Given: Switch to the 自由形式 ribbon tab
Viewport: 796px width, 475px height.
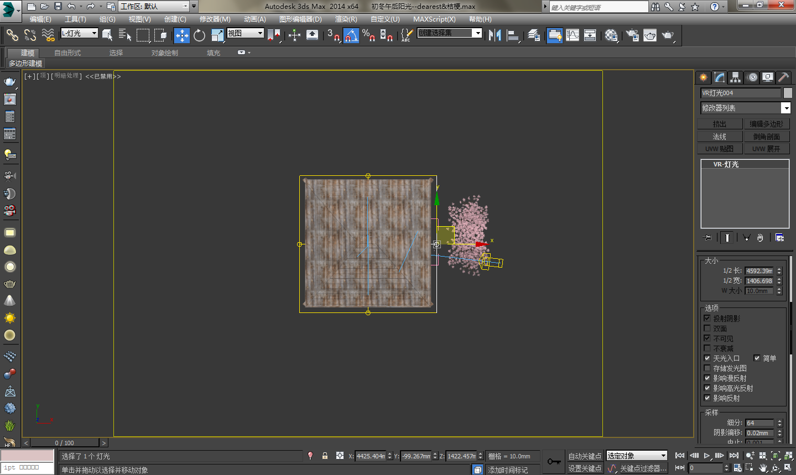Looking at the screenshot, I should pos(67,53).
